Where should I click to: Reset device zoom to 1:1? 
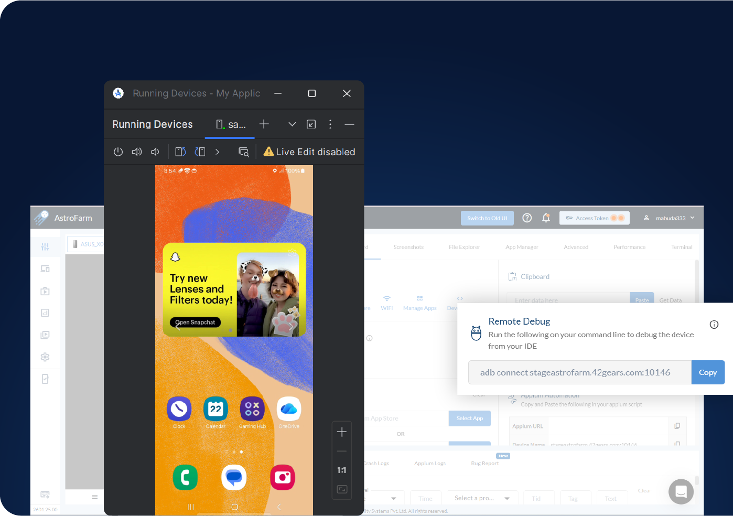342,470
